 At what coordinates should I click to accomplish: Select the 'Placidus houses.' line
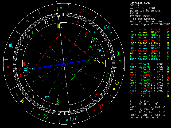(x=142, y=19)
